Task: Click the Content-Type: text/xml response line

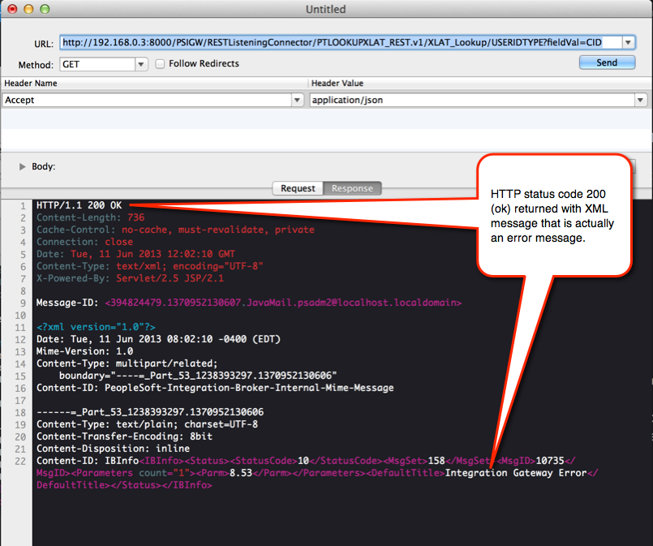Action: click(150, 266)
